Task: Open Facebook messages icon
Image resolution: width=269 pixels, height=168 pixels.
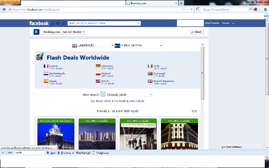Action: pyautogui.click(x=58, y=24)
